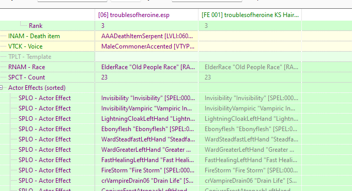Click the MaleCommonerAccented voice value
352x191 pixels.
pos(148,46)
